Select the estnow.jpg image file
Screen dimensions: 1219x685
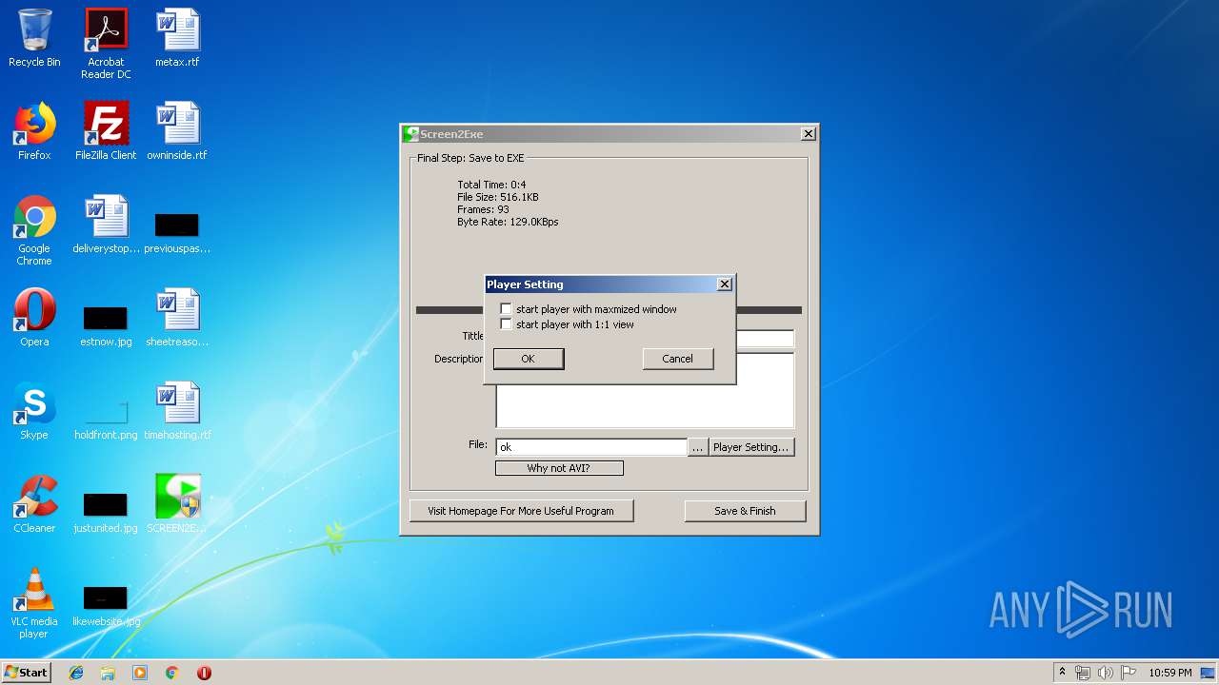click(x=106, y=325)
